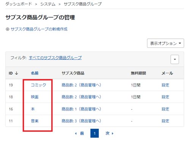Click the サブスク商品 column header
190x142 pixels.
73,73
